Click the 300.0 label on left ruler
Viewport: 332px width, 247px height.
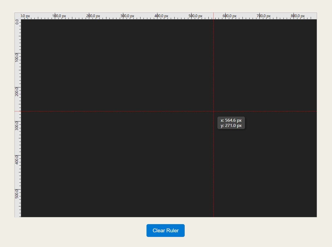pos(17,125)
